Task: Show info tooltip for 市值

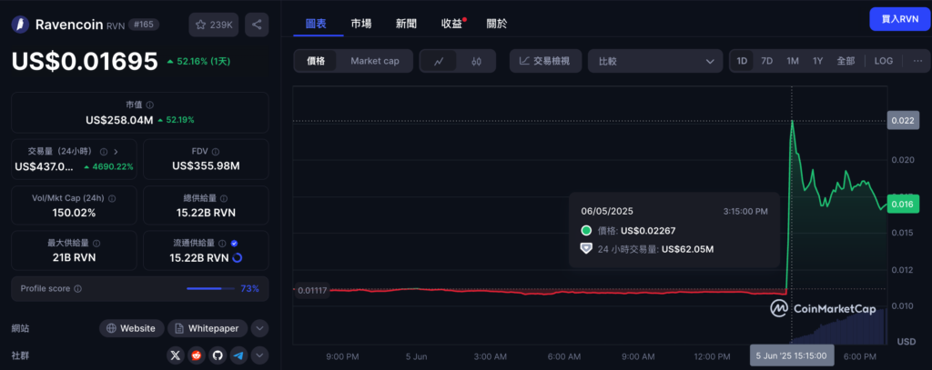Action: pyautogui.click(x=150, y=105)
